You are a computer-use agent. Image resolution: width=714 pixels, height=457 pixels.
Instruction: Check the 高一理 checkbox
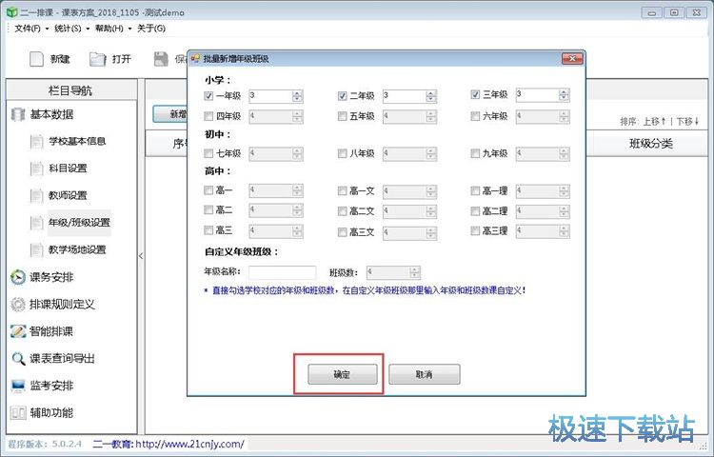pyautogui.click(x=475, y=190)
